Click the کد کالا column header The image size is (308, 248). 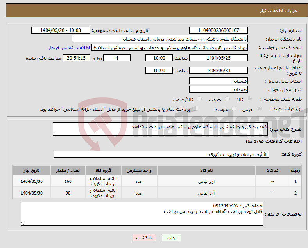point(273,170)
